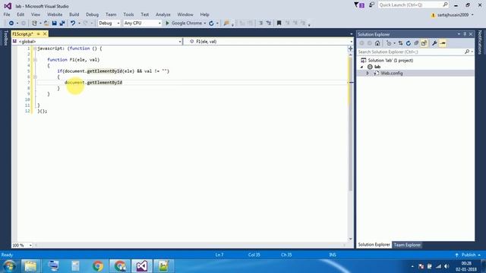Screen dimensions: 486x273
Task: Close the F1Script.js tab
Action: [x=45, y=33]
